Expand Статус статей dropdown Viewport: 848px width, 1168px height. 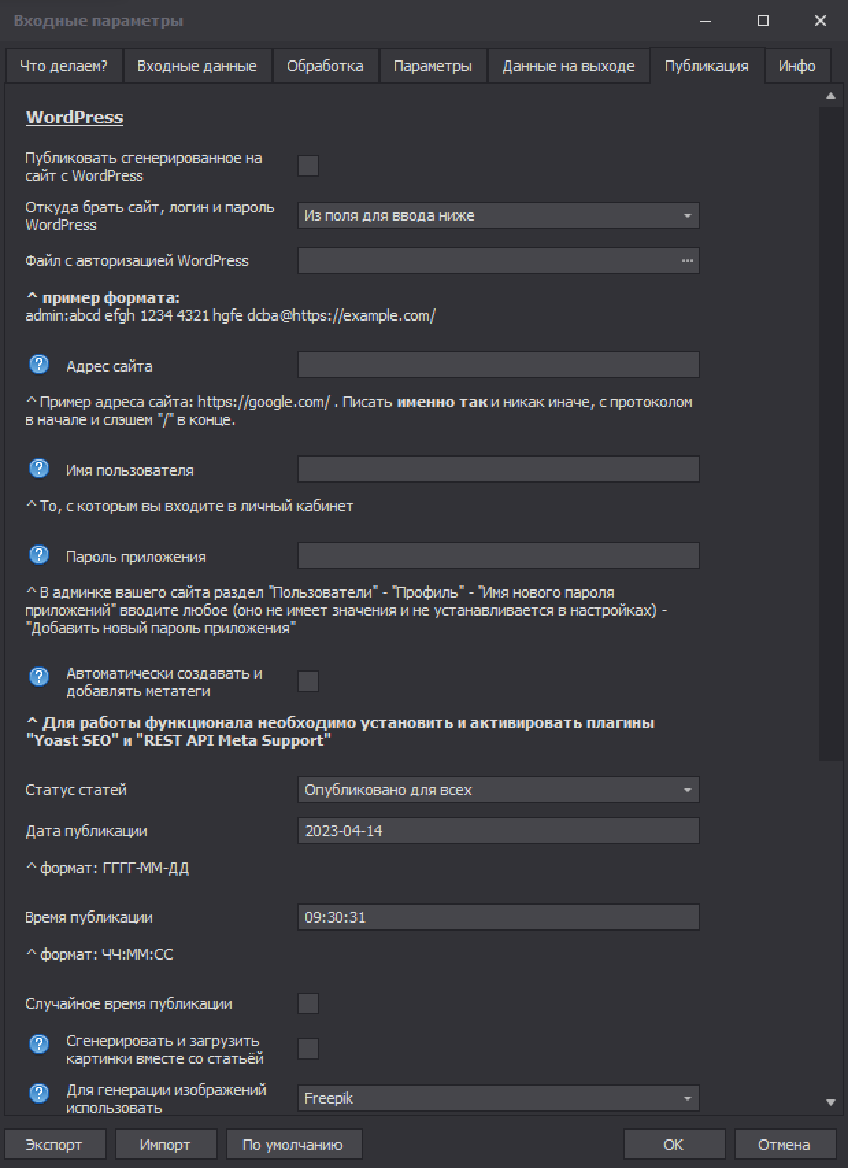(498, 790)
